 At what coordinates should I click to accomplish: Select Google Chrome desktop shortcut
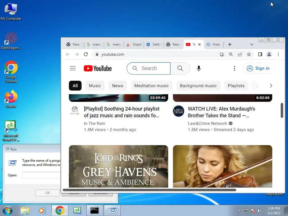point(11,72)
